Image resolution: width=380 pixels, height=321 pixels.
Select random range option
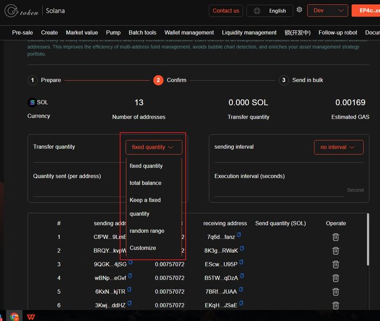[x=147, y=231]
